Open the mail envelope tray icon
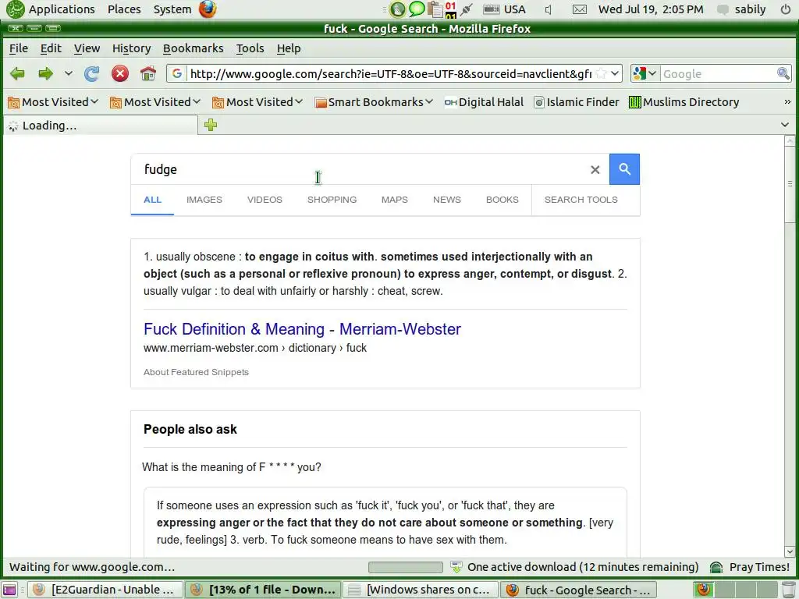The height and width of the screenshot is (599, 799). click(x=580, y=9)
